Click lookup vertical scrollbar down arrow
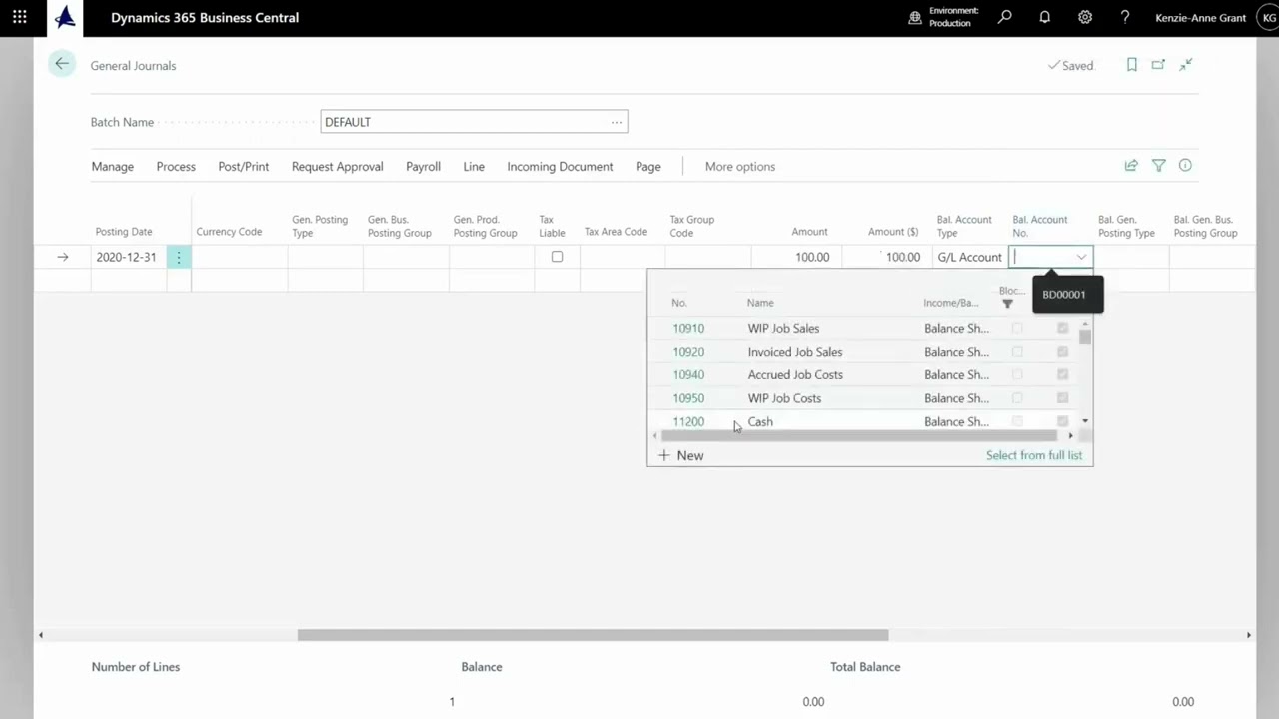 coord(1085,421)
